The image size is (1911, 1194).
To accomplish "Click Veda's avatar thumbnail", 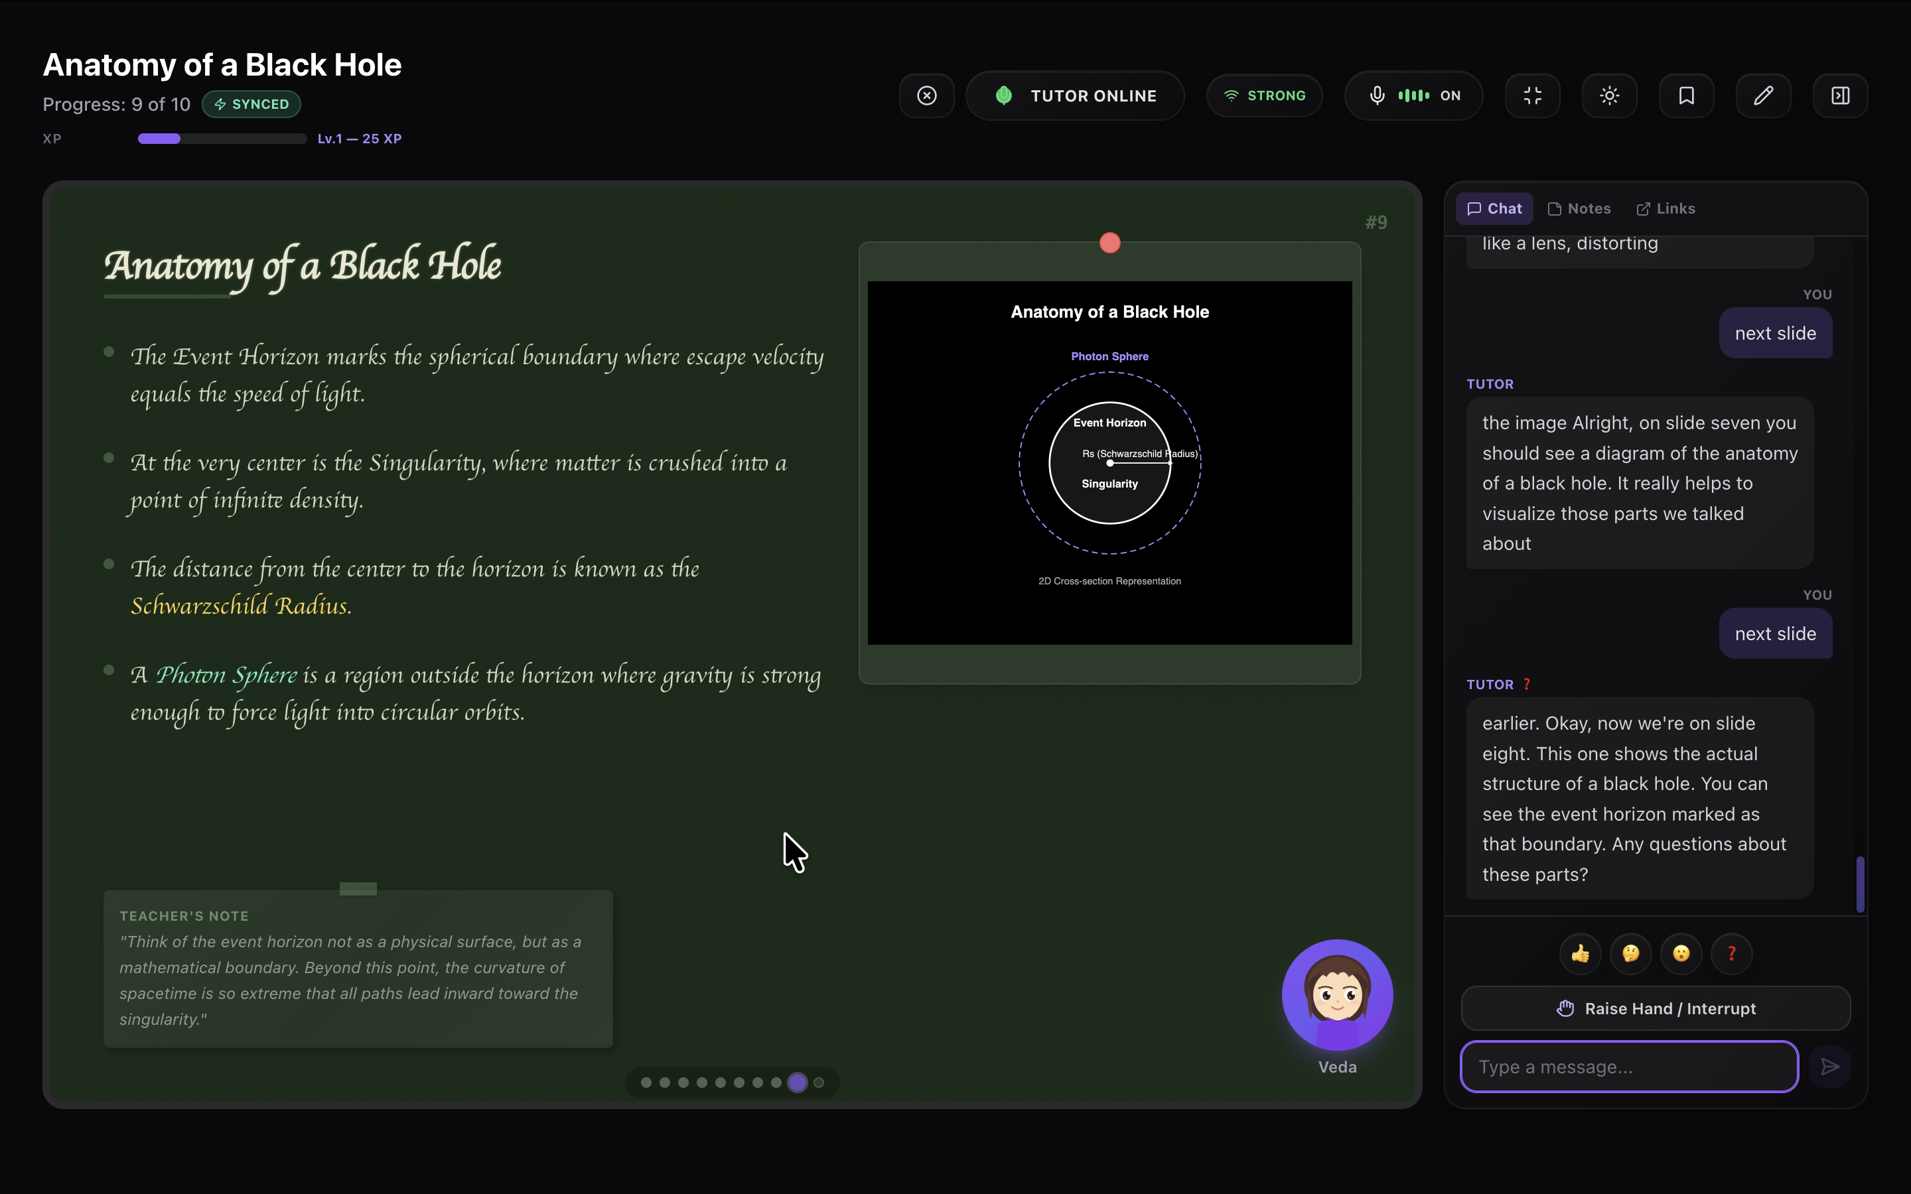I will click(x=1336, y=995).
